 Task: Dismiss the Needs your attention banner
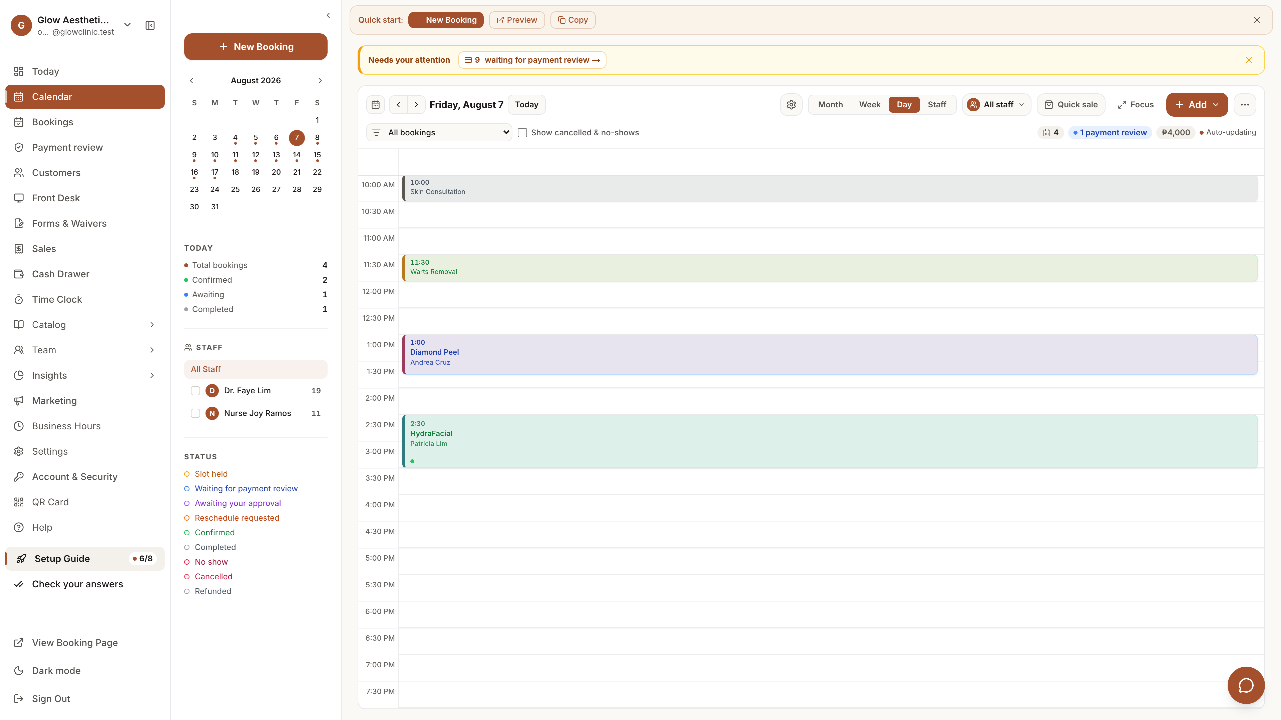[1249, 60]
